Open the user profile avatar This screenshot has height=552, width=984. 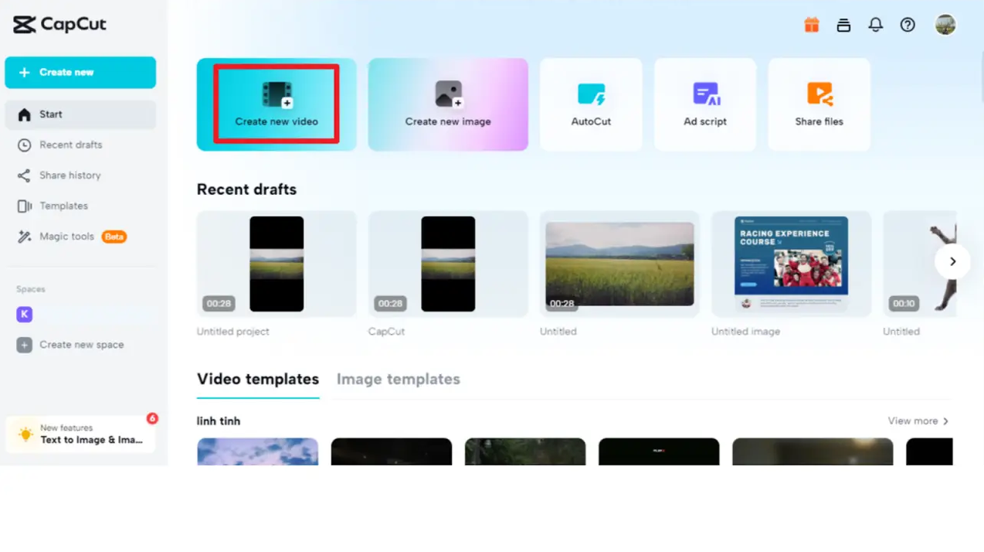pos(945,25)
